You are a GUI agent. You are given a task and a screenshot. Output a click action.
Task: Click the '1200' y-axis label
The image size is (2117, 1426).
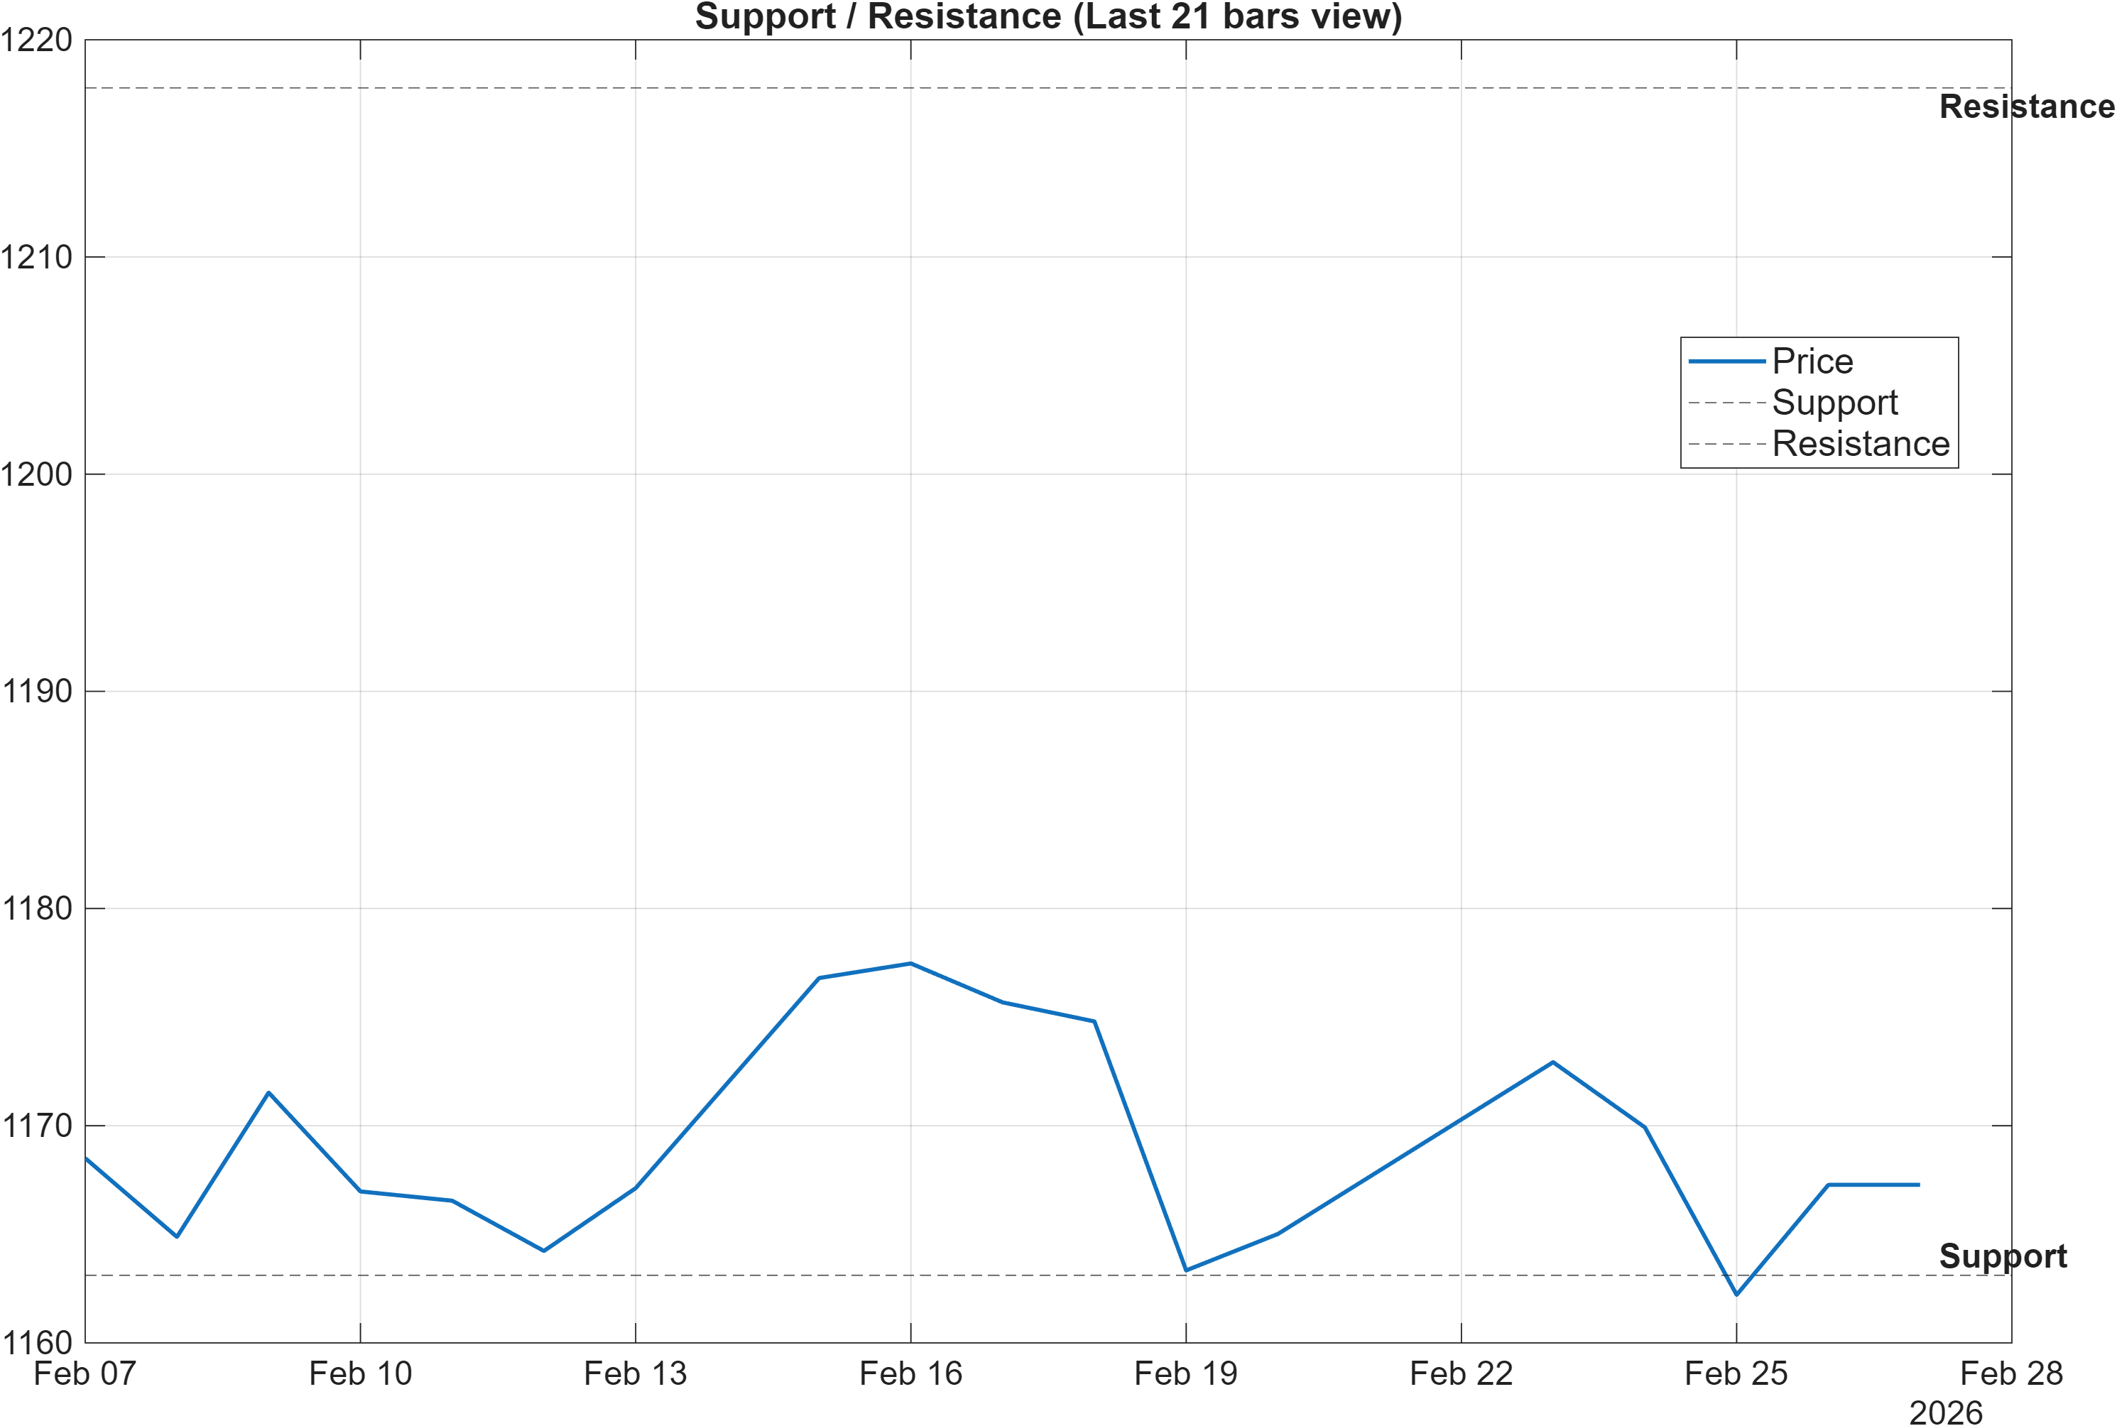pyautogui.click(x=36, y=474)
